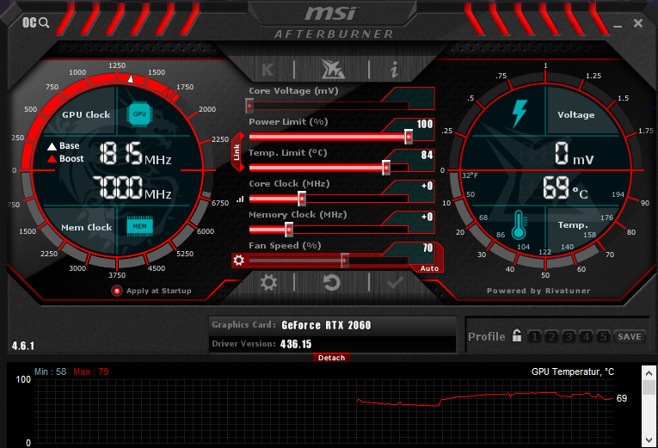Click the driver version 436.15

coord(296,344)
